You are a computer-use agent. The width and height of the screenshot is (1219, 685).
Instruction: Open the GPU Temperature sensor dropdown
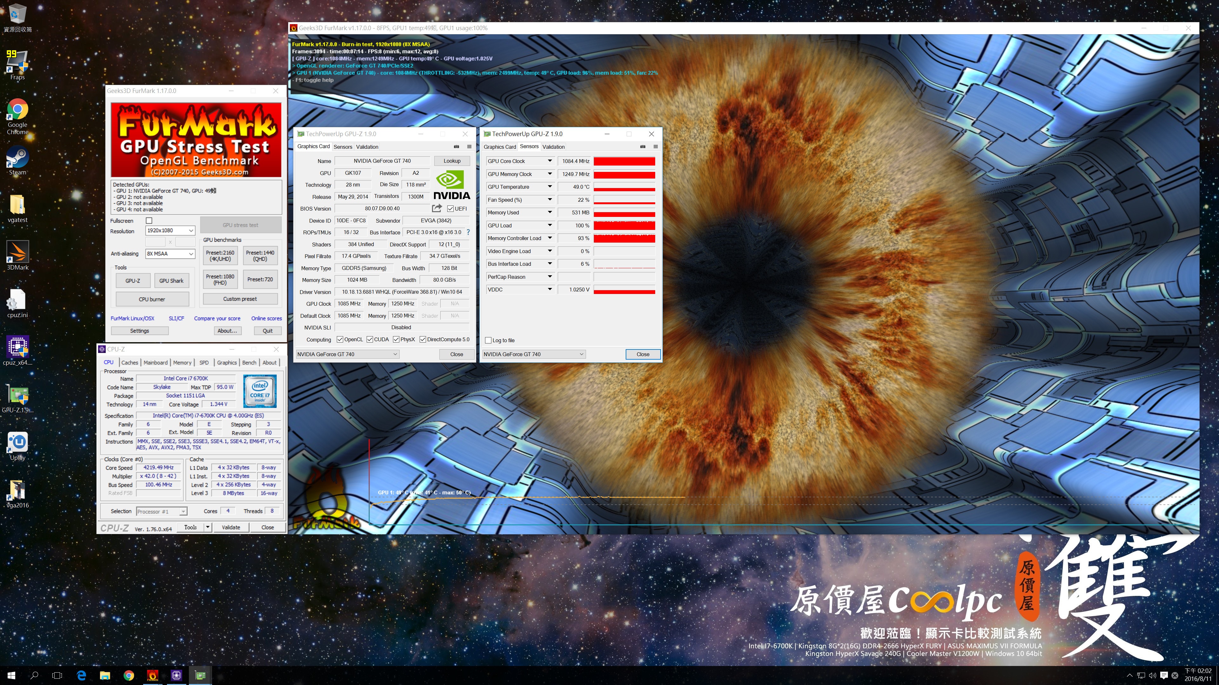(550, 187)
